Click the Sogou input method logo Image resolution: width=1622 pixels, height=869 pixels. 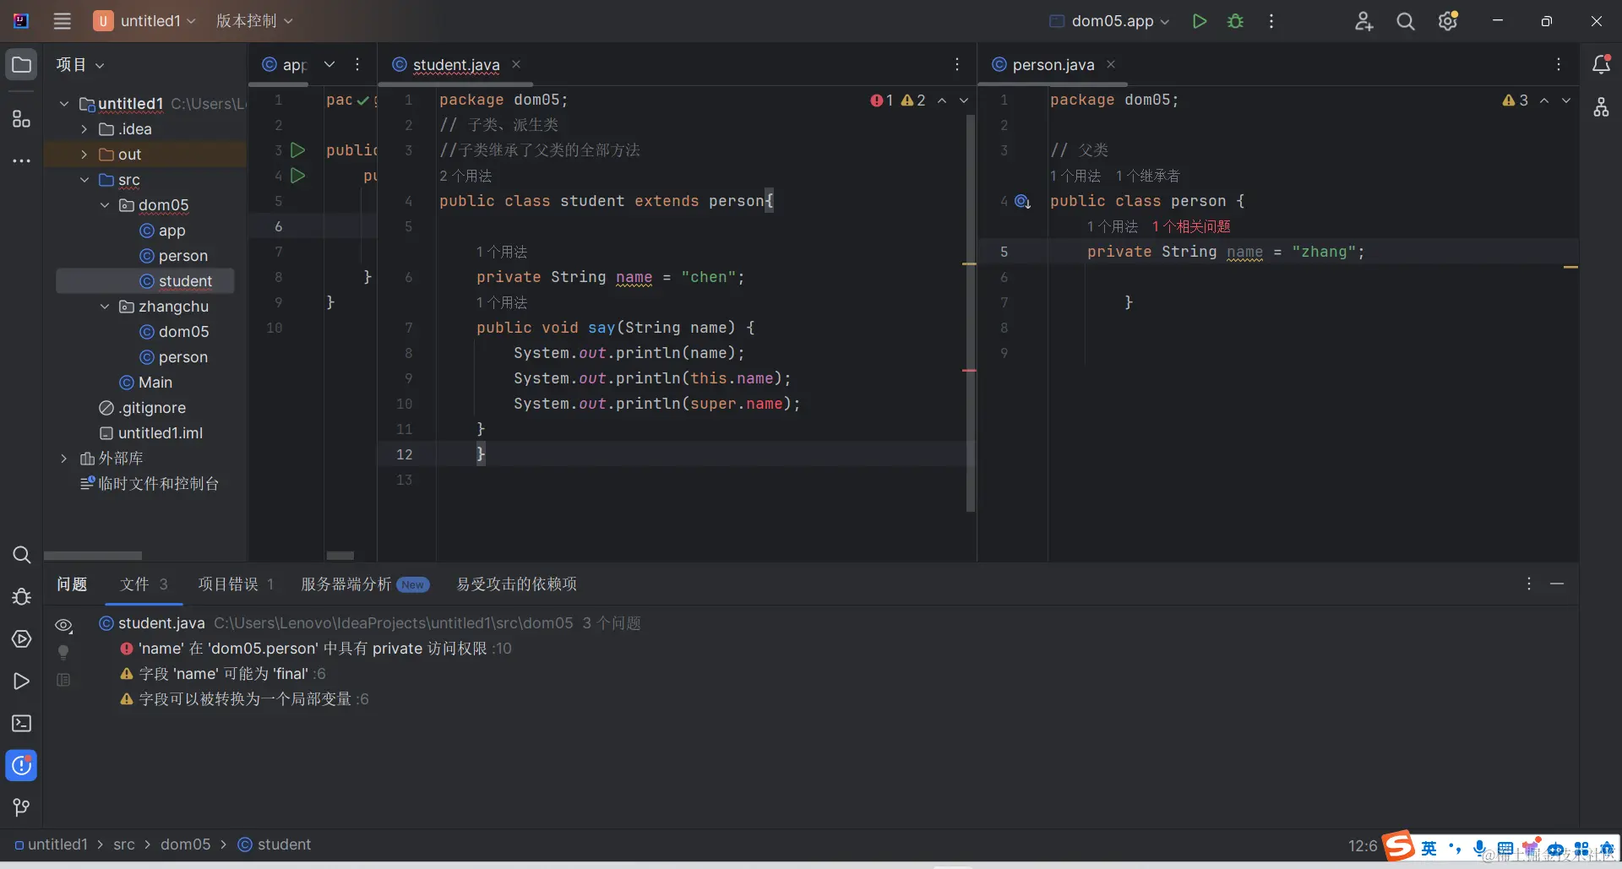click(x=1399, y=846)
